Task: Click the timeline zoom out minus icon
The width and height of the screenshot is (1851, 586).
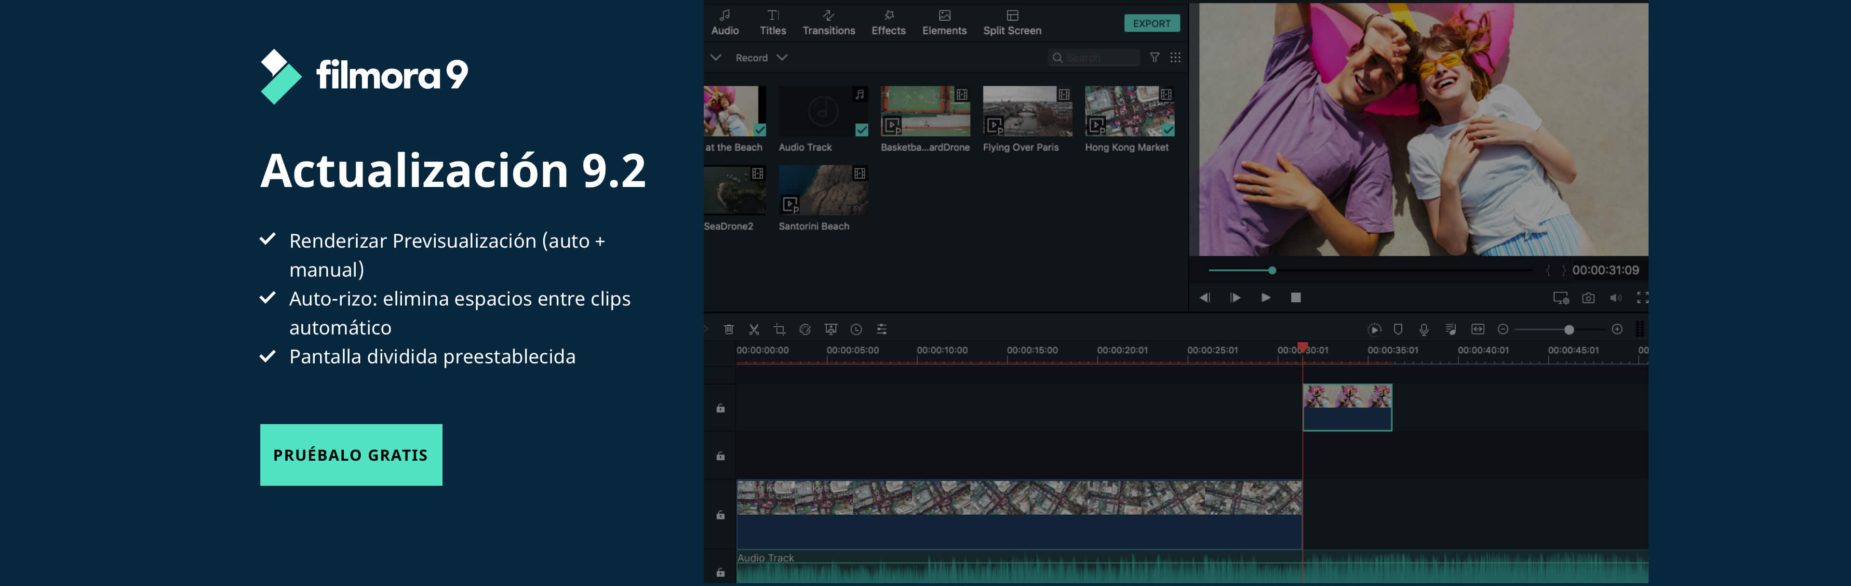Action: 1502,329
